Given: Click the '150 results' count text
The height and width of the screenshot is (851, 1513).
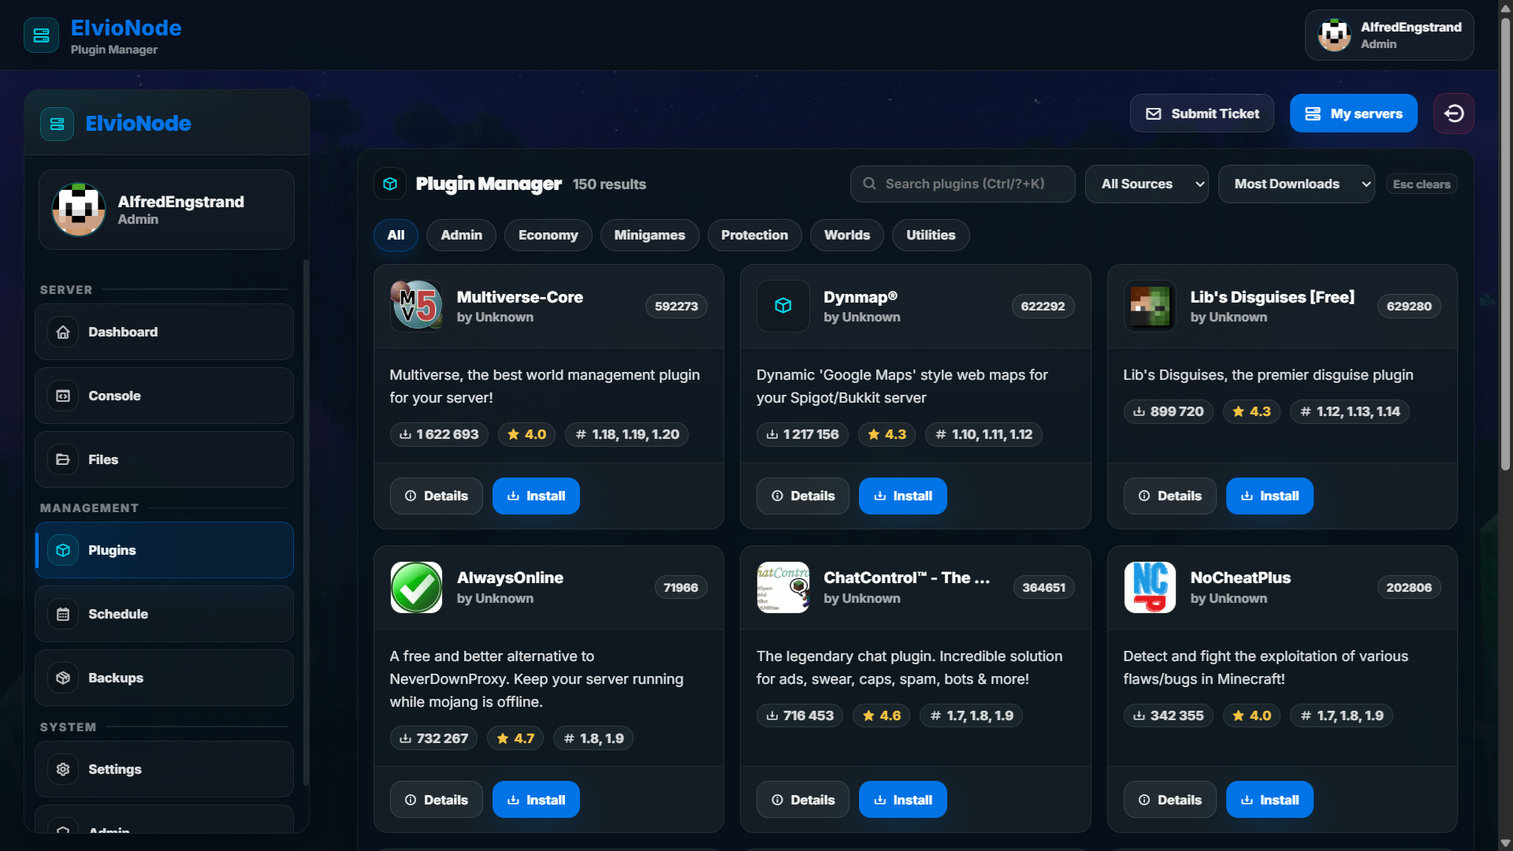Looking at the screenshot, I should tap(609, 184).
